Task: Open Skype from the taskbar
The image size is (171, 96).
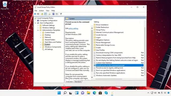Action: point(106,93)
